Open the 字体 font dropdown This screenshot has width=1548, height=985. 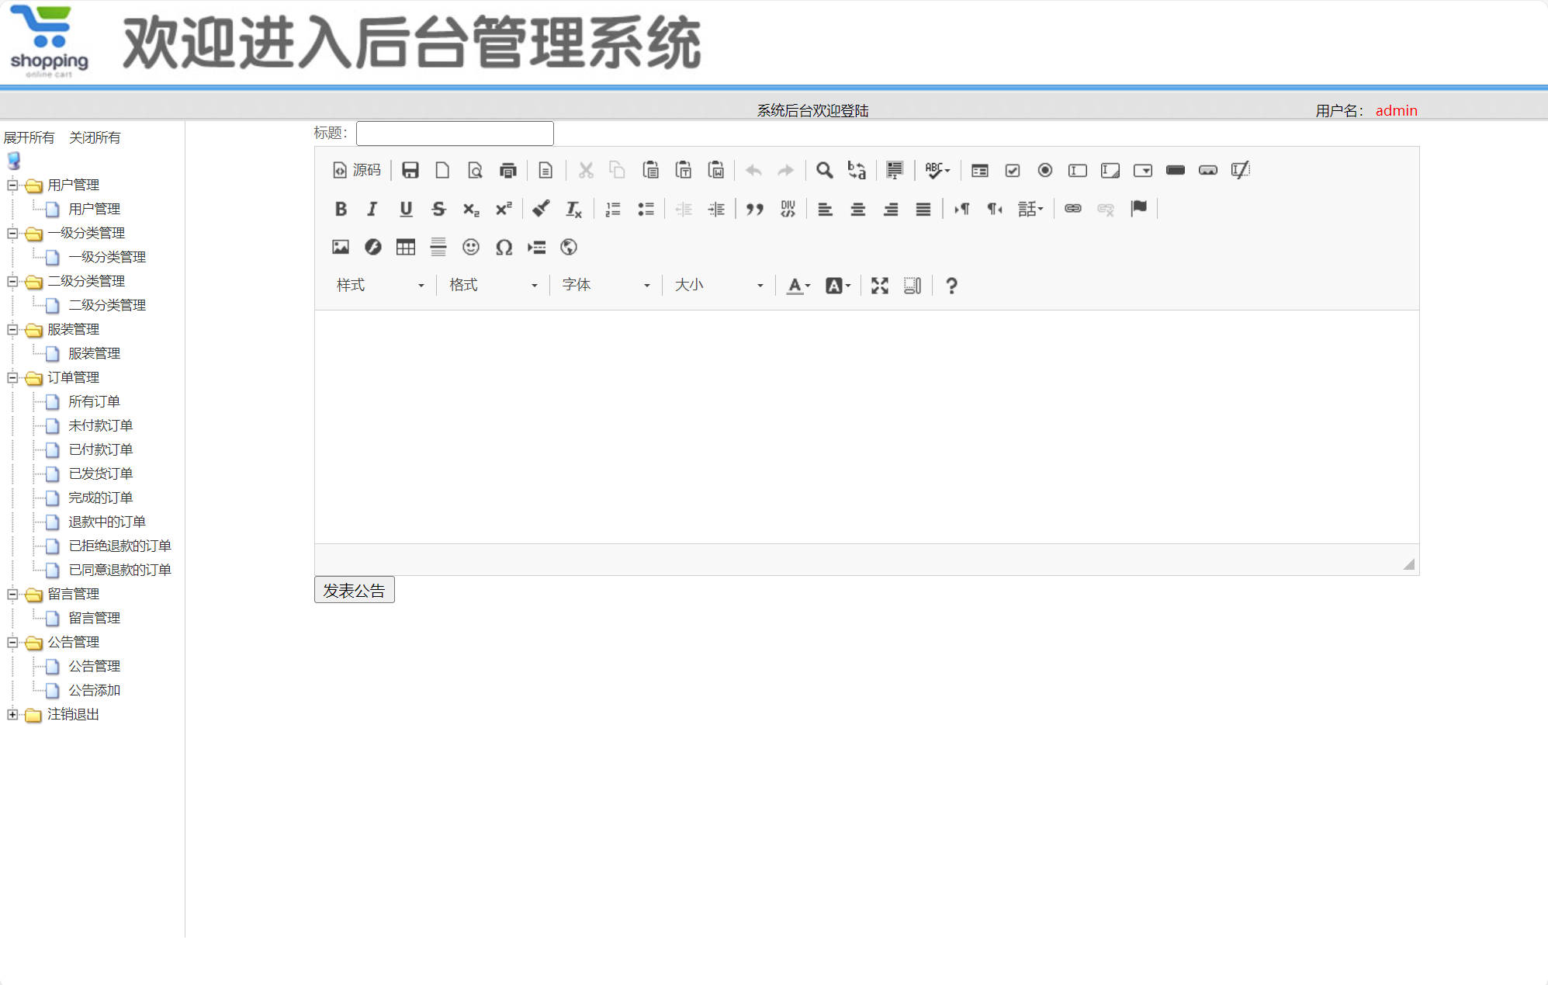tap(604, 285)
